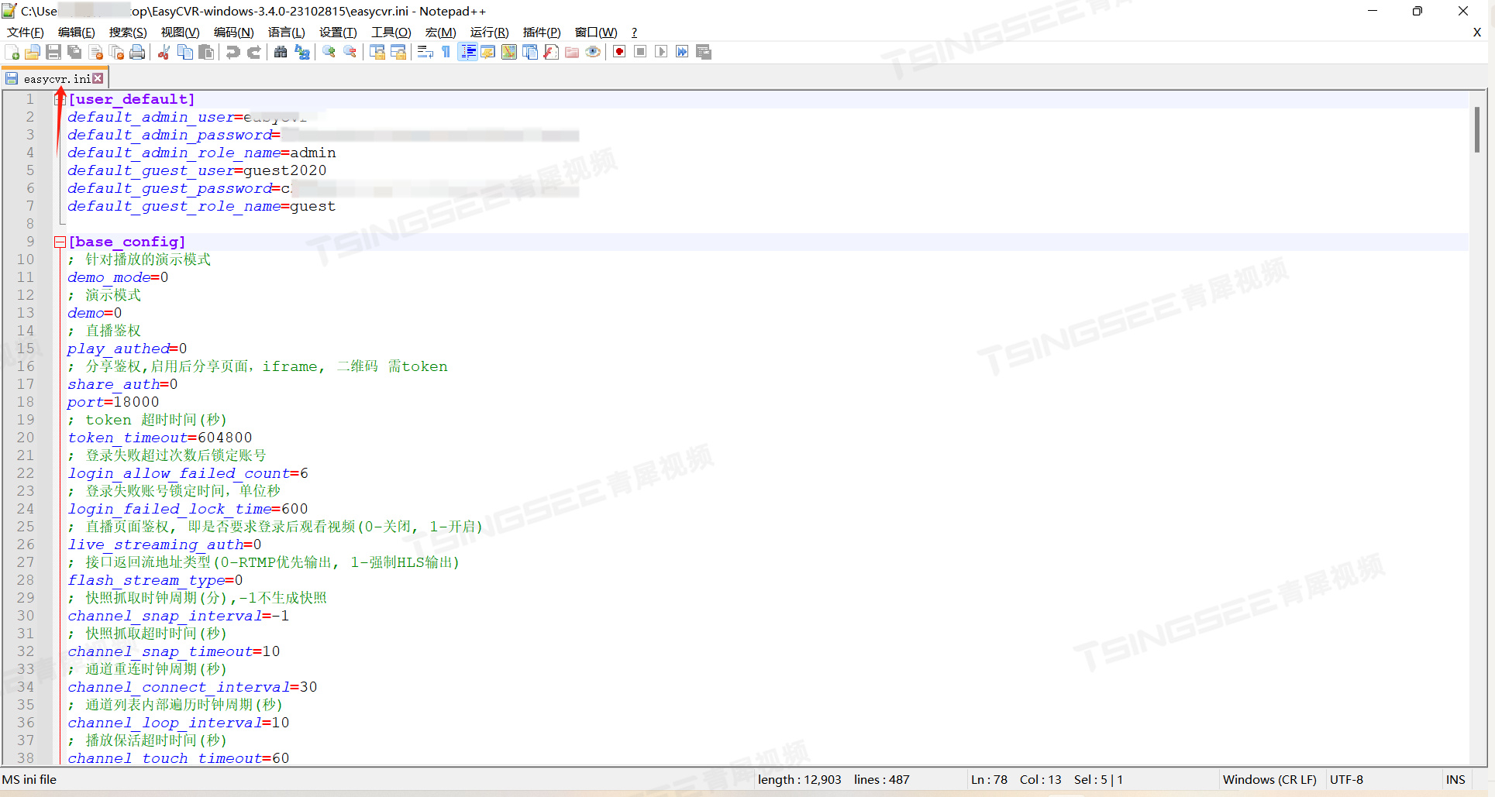
Task: Click the port=18000 line text
Action: coord(113,402)
